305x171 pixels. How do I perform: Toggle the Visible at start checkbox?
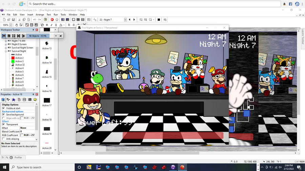tap(3, 108)
